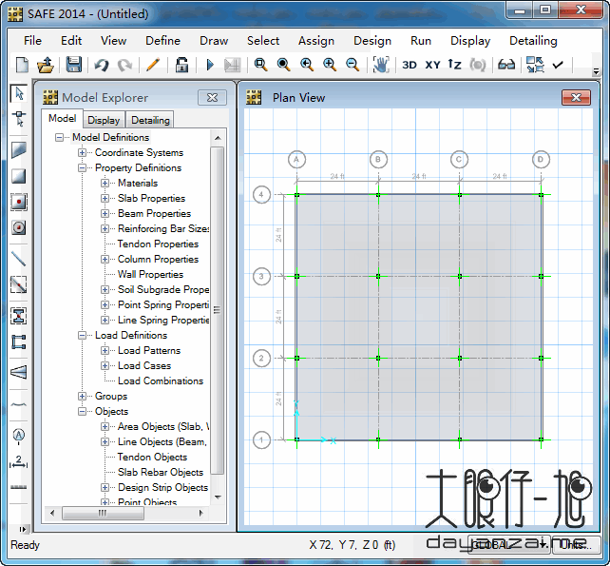Viewport: 610px width, 566px height.
Task: Open the File menu
Action: click(32, 41)
